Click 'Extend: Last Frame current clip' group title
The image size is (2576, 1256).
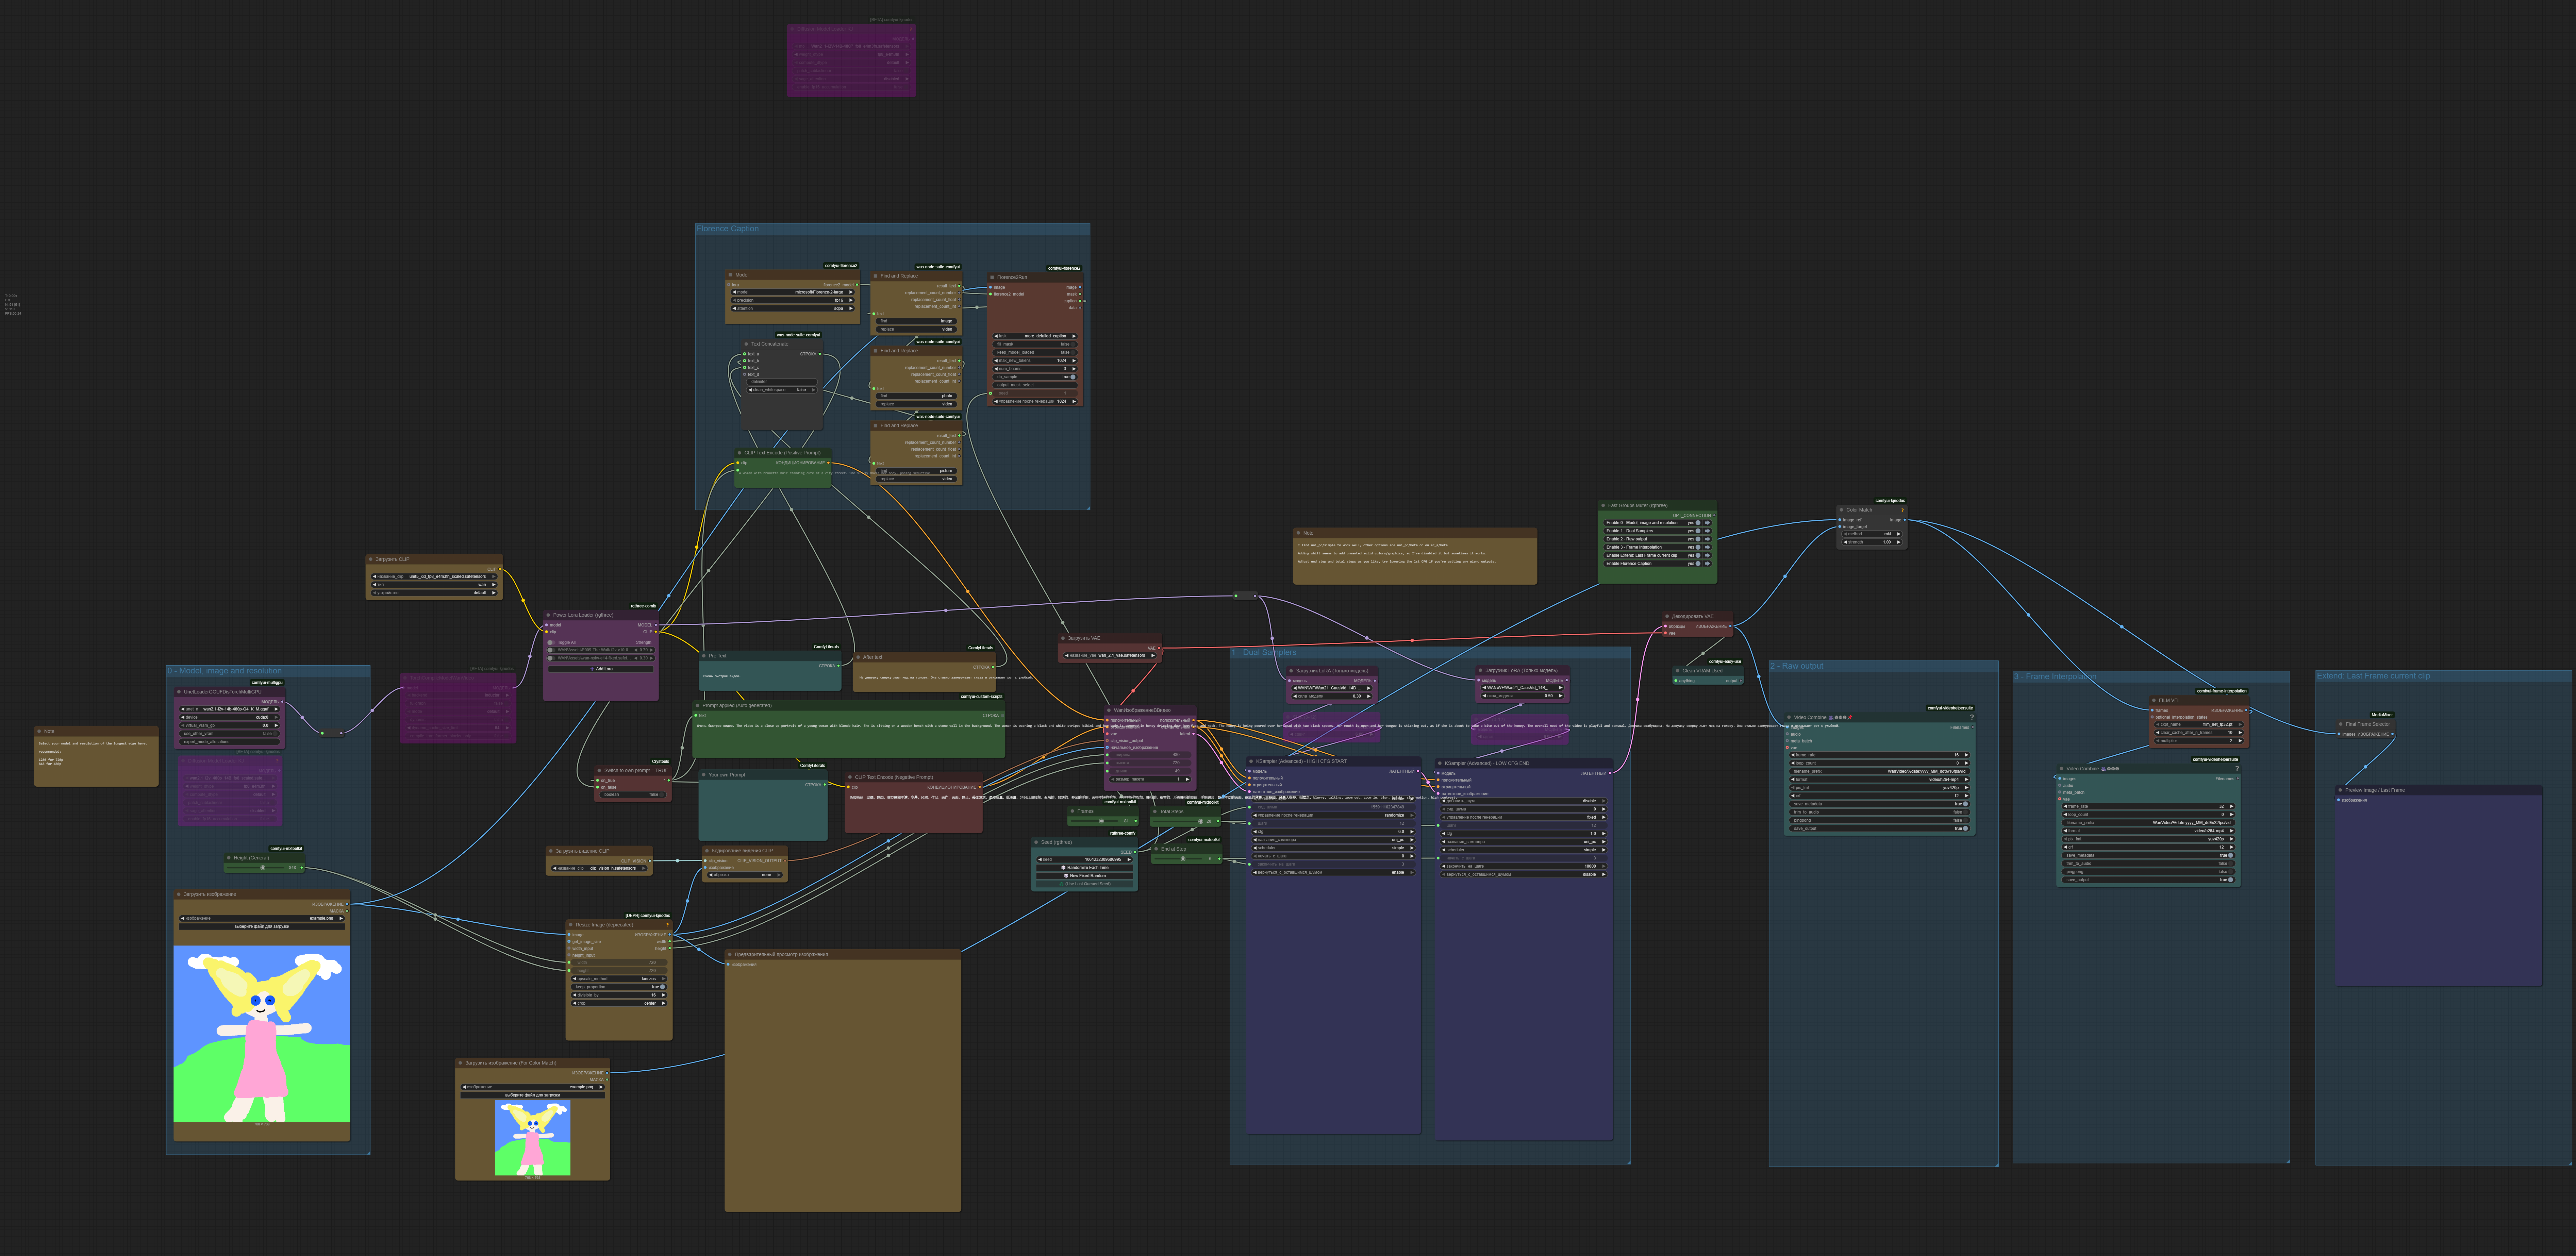click(2374, 676)
